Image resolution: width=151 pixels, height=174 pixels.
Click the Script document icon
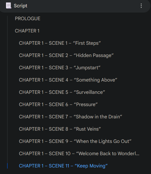click(x=8, y=5)
